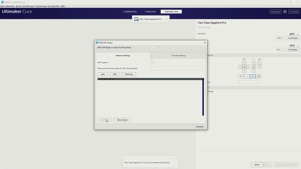
Task: Open the Datei menu
Action: (2, 6)
